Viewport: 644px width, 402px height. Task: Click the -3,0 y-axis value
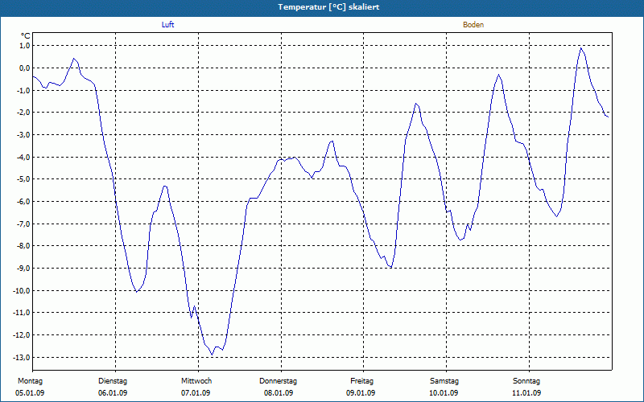coord(23,135)
